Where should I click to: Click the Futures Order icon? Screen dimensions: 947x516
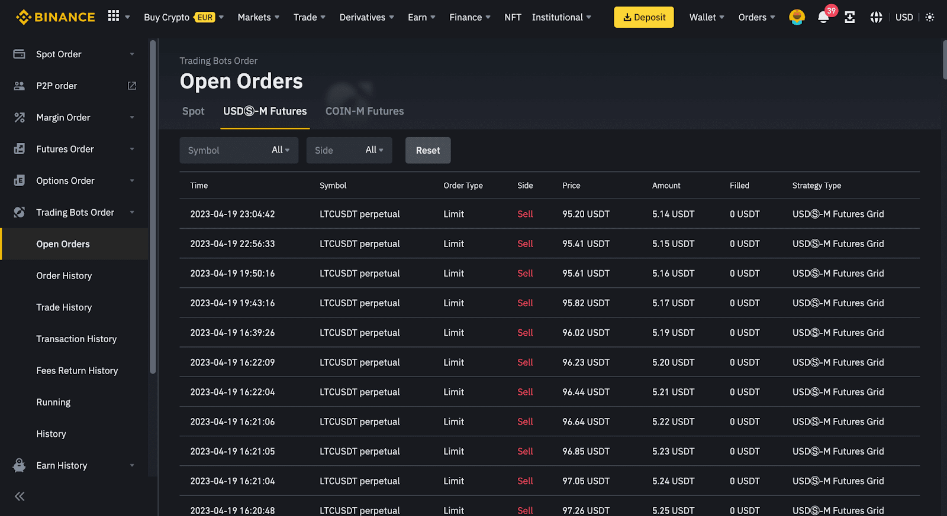coord(19,149)
